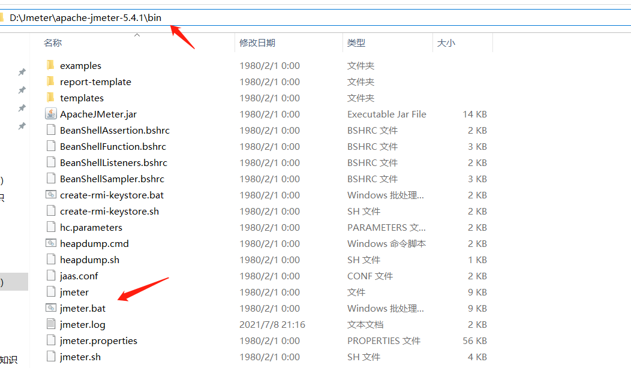Viewport: 631px width, 368px height.
Task: Click the BeanShellAssertion.bshrc file icon
Action: click(x=51, y=130)
